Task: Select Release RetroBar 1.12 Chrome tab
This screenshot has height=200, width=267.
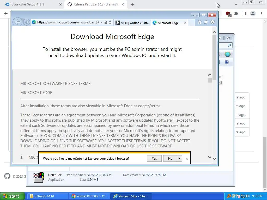Action: pos(96,4)
